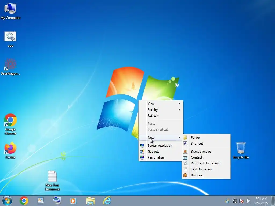This screenshot has height=206, width=275.
Task: Click the first system tray icon
Action: [227, 201]
